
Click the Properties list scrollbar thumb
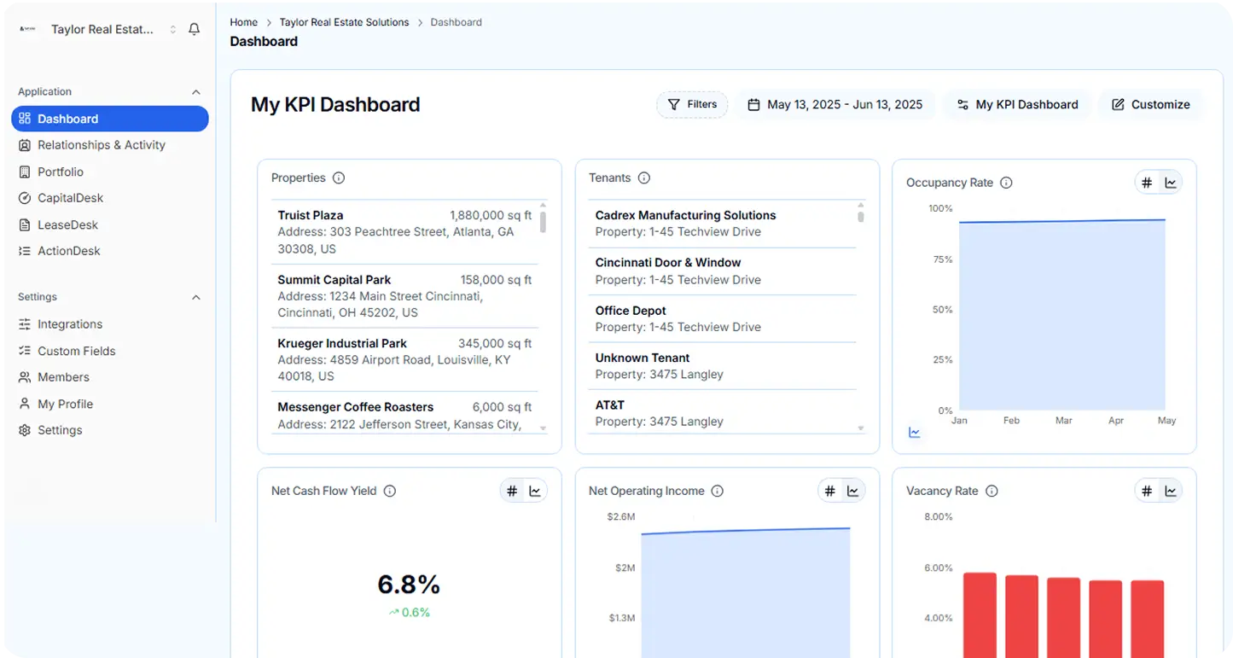[x=543, y=221]
